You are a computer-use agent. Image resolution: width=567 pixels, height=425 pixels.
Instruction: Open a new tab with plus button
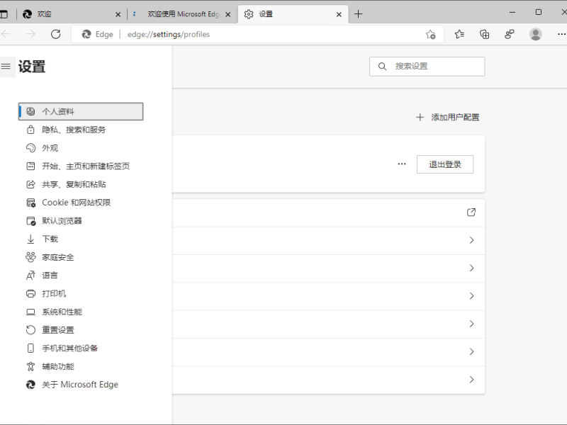(359, 14)
